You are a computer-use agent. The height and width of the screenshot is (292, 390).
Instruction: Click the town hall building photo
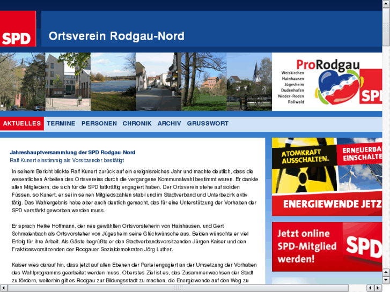(68, 82)
